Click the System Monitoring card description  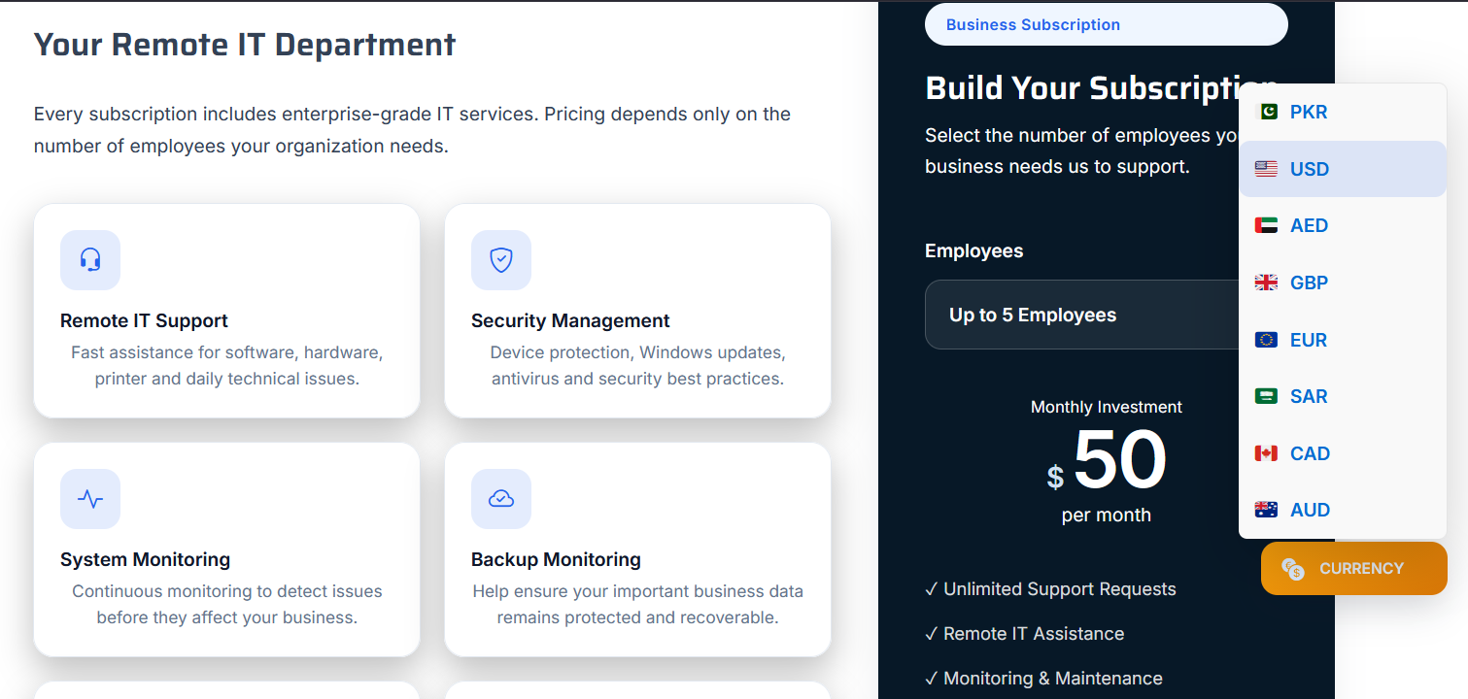coord(227,604)
